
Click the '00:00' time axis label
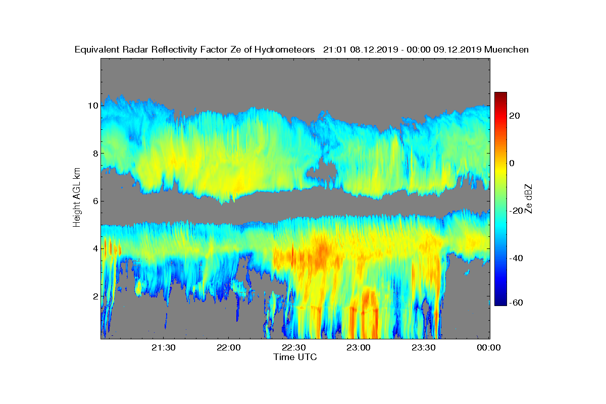[x=488, y=347]
